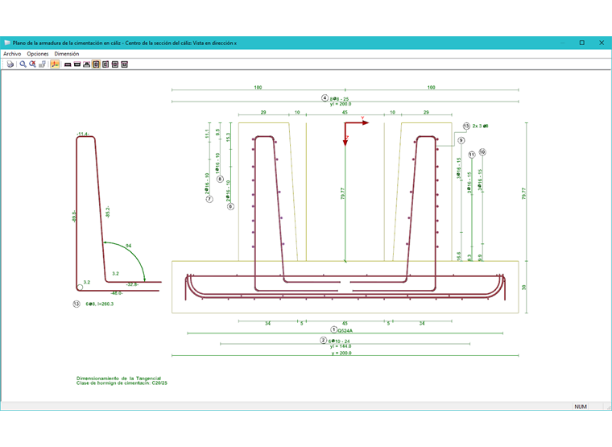
Task: Click the 'yl = 144.0' dimension text
Action: [x=341, y=346]
